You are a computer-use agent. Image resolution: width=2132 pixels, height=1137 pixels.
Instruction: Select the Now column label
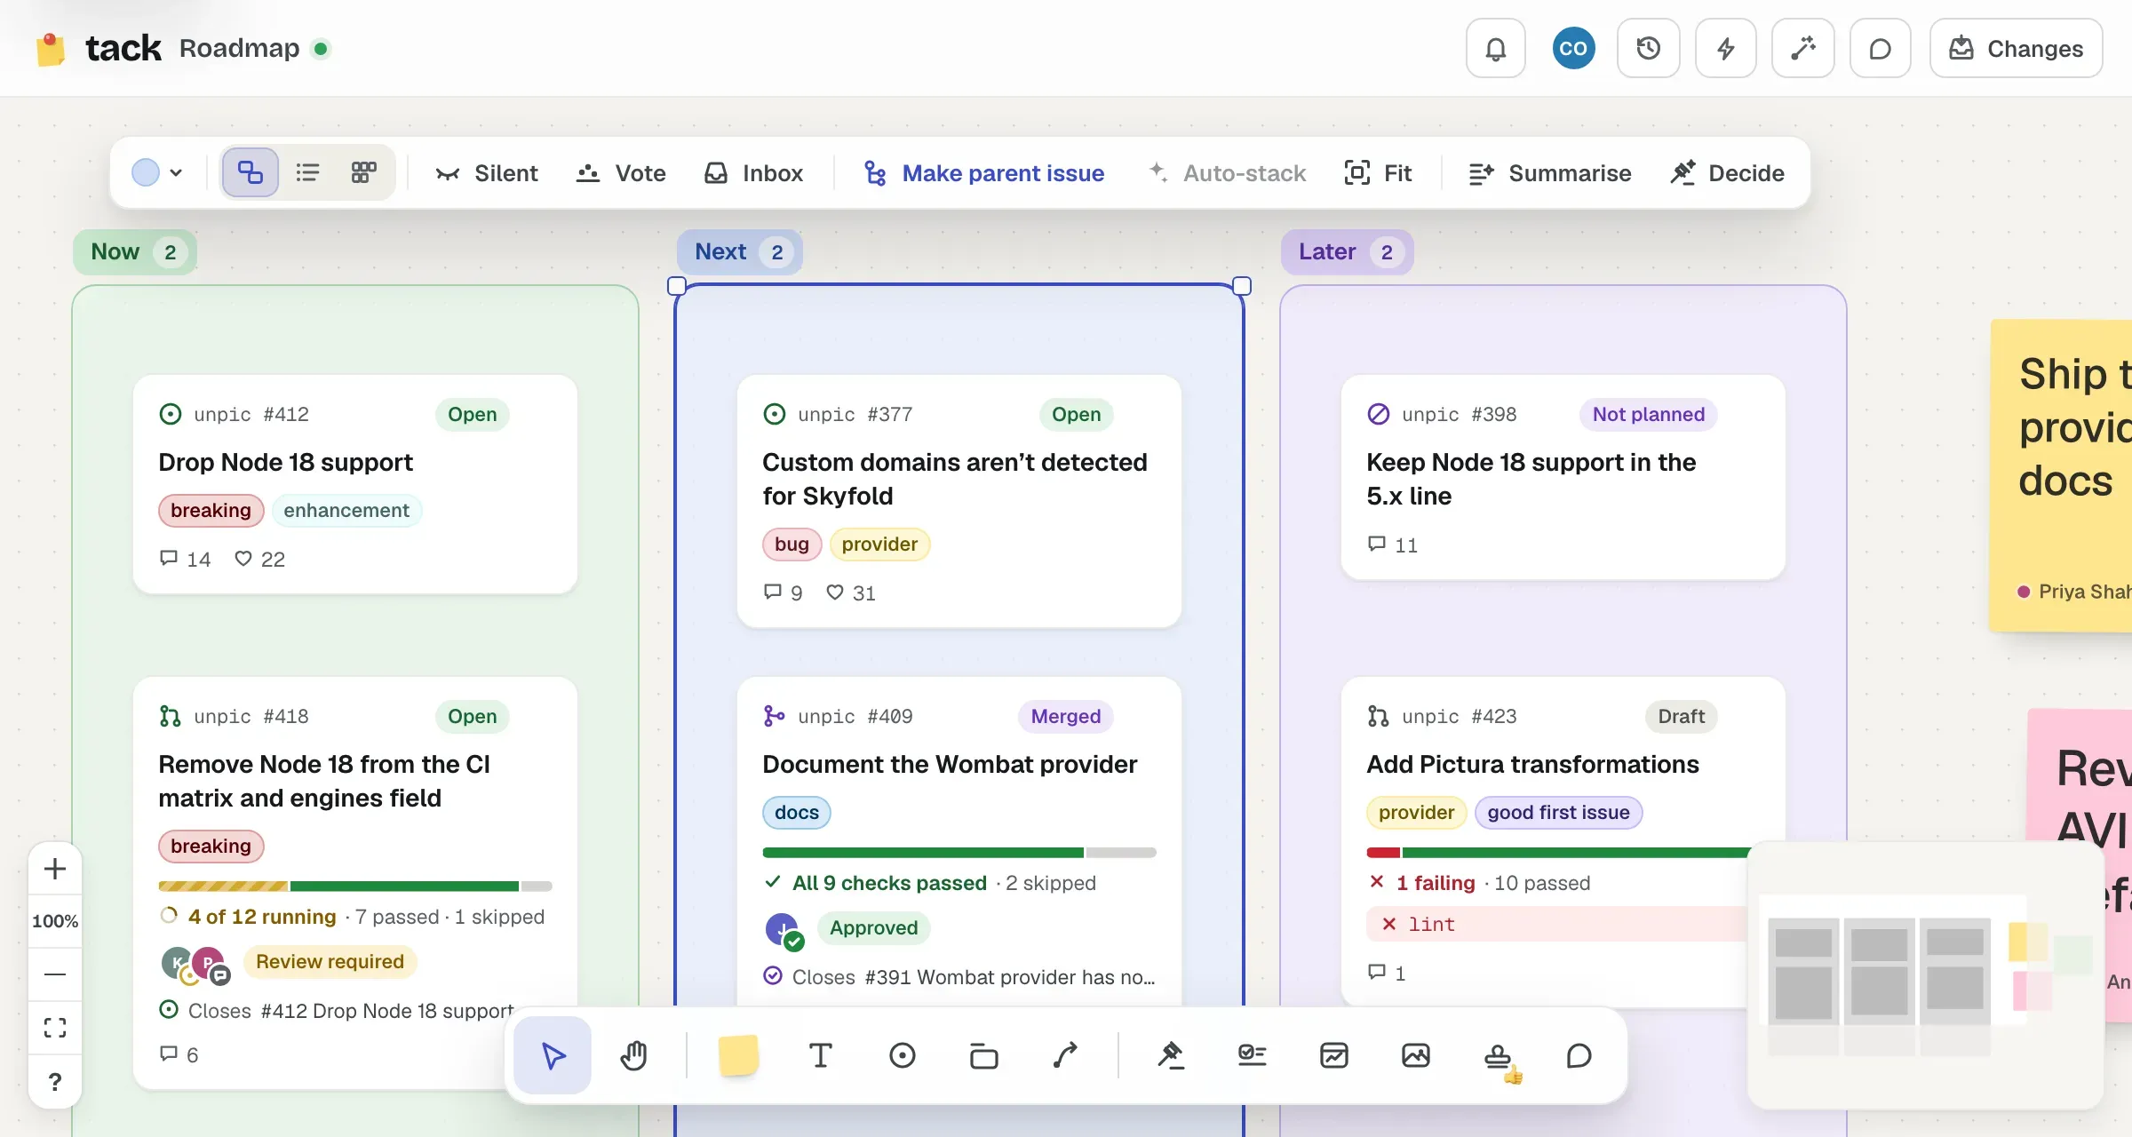click(135, 252)
